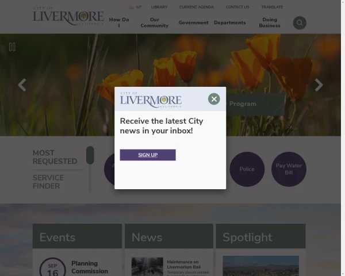Open the Doing Business menu
The height and width of the screenshot is (276, 345).
270,22
